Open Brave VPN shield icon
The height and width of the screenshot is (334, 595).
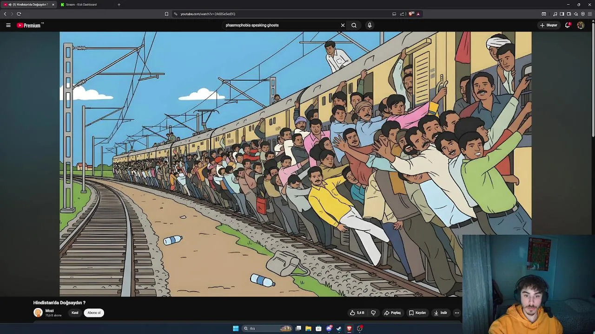point(583,14)
